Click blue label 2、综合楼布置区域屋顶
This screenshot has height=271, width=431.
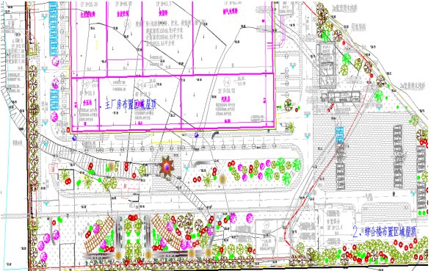(x=385, y=231)
